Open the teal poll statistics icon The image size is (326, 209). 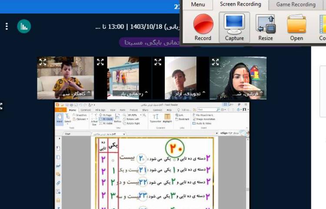tap(24, 27)
